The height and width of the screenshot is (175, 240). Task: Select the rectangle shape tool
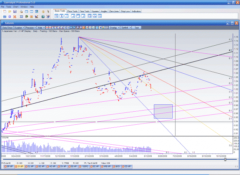[90, 16]
